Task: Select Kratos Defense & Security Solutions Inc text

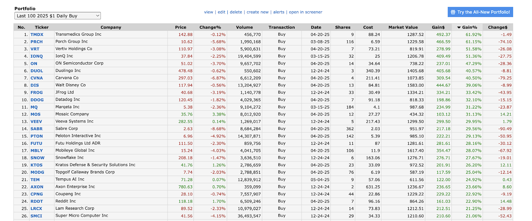Action: coord(95,165)
